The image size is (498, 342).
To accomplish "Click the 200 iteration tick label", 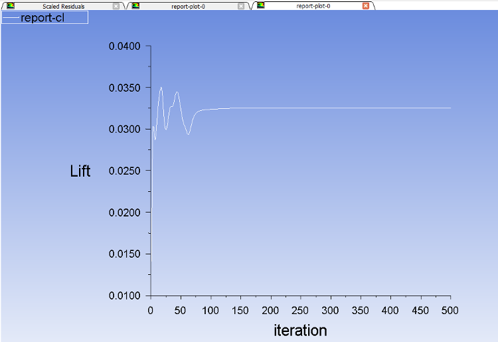I will [x=270, y=310].
